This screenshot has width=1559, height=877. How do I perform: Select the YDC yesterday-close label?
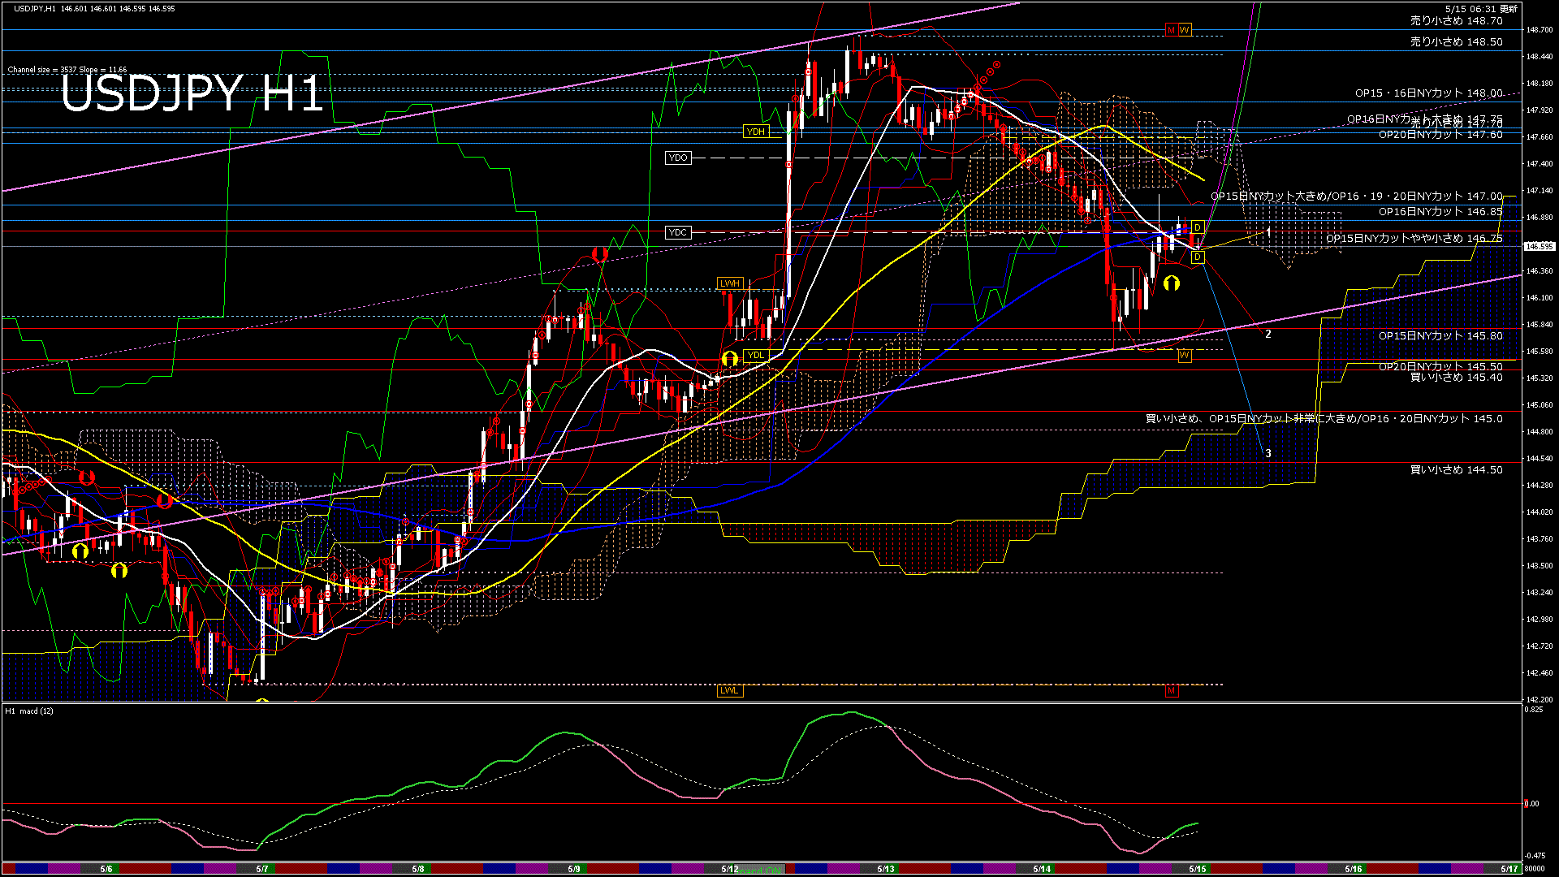coord(677,232)
